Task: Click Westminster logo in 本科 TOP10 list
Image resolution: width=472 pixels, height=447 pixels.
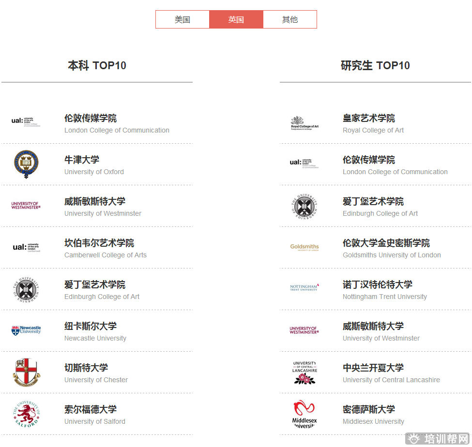Action: click(26, 206)
